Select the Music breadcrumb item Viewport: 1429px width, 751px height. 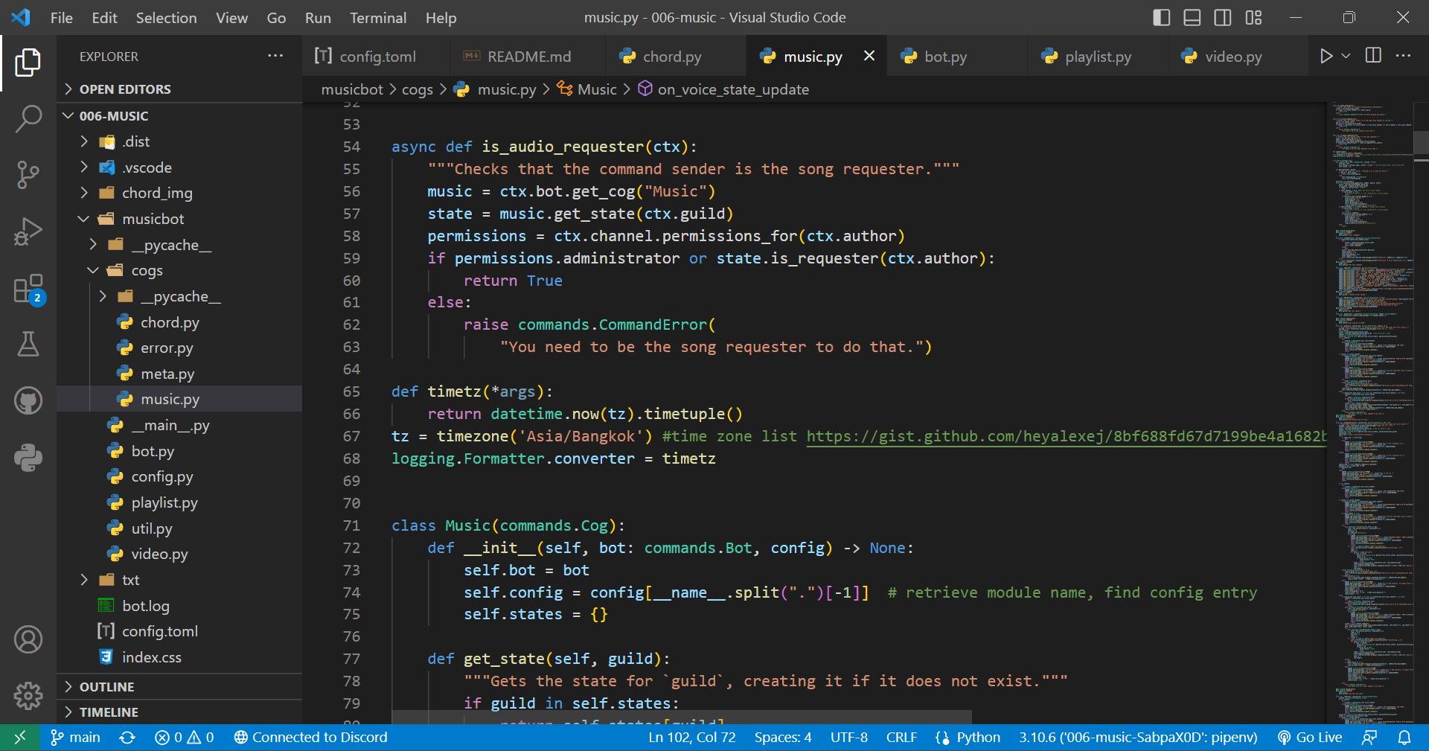point(596,89)
